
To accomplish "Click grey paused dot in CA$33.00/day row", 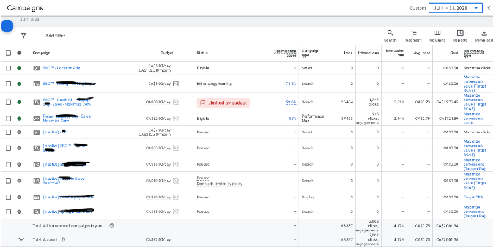I will coord(20,148).
